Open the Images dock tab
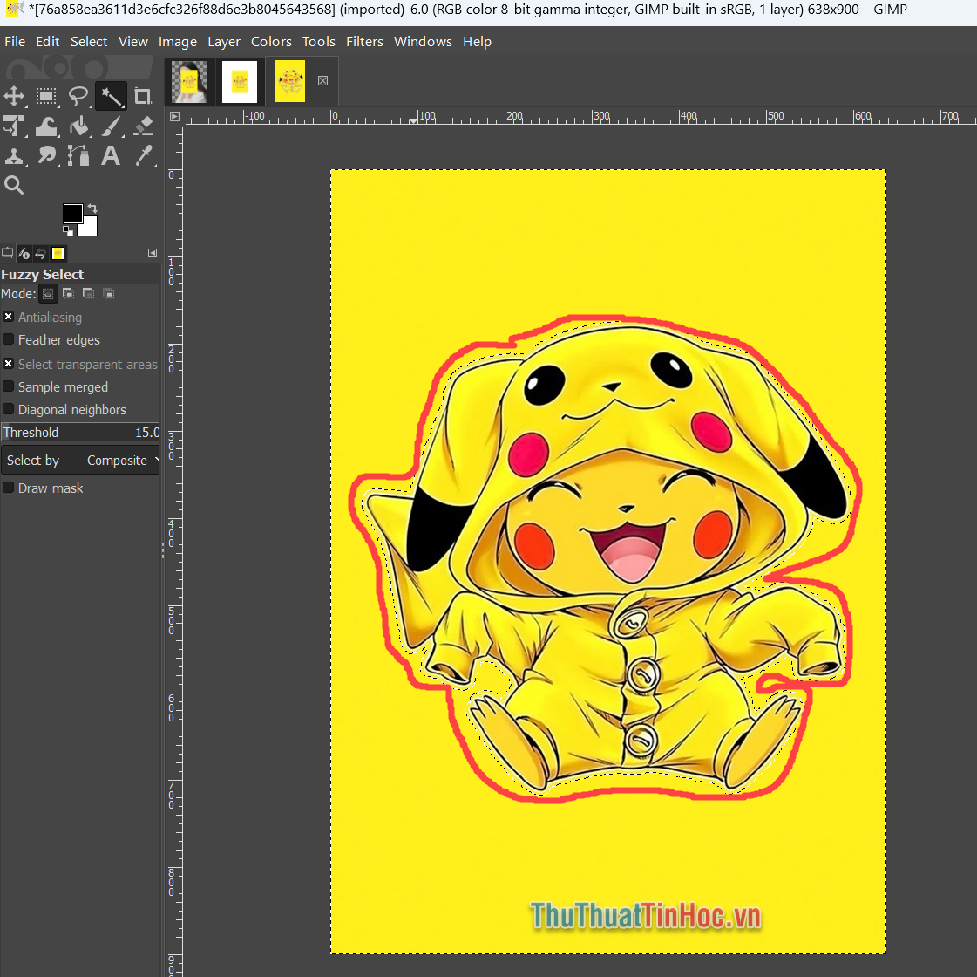977x977 pixels. [x=58, y=253]
